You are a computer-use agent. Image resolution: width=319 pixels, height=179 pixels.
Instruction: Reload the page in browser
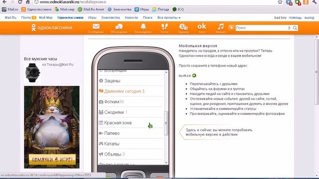point(20,2)
